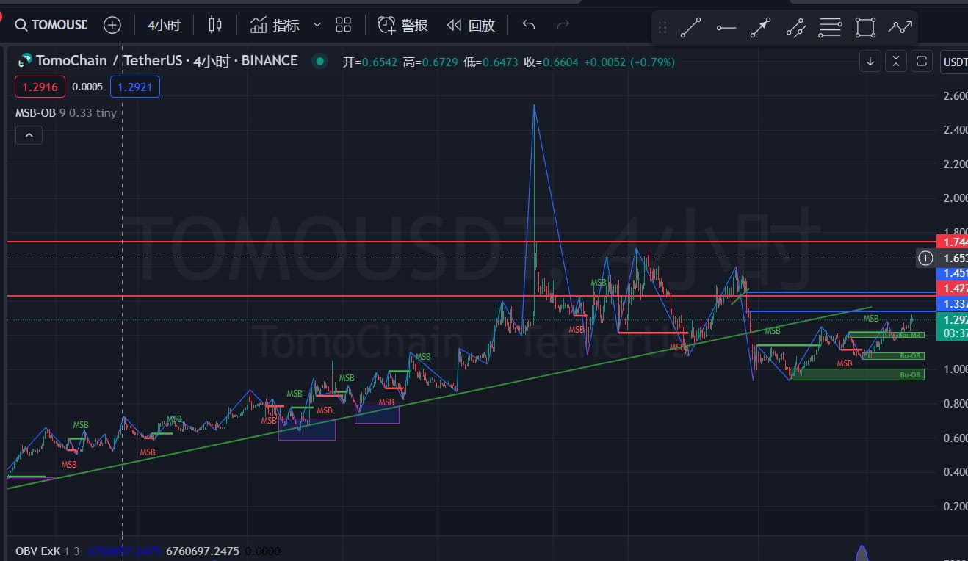This screenshot has width=968, height=561.
Task: Create an alert with 警报
Action: [402, 26]
